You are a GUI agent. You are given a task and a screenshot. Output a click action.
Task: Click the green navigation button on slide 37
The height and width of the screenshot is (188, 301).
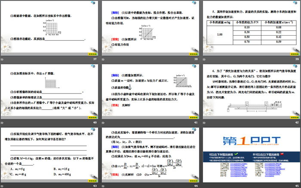click(92, 54)
